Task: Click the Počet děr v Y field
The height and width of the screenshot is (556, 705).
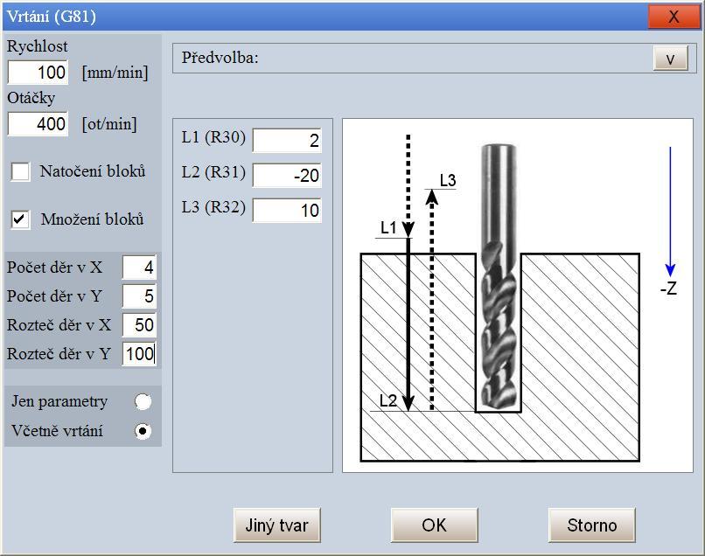Action: click(139, 296)
